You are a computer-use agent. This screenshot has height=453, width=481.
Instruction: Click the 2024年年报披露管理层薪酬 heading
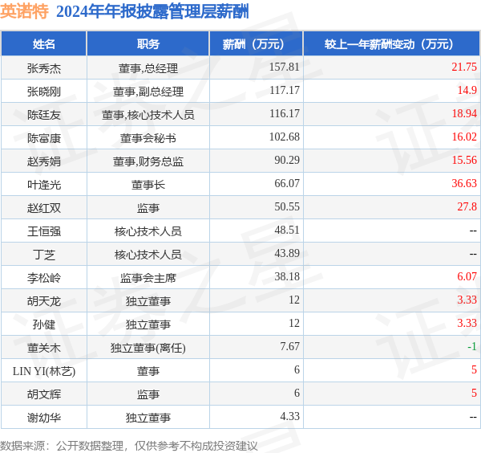coord(152,12)
